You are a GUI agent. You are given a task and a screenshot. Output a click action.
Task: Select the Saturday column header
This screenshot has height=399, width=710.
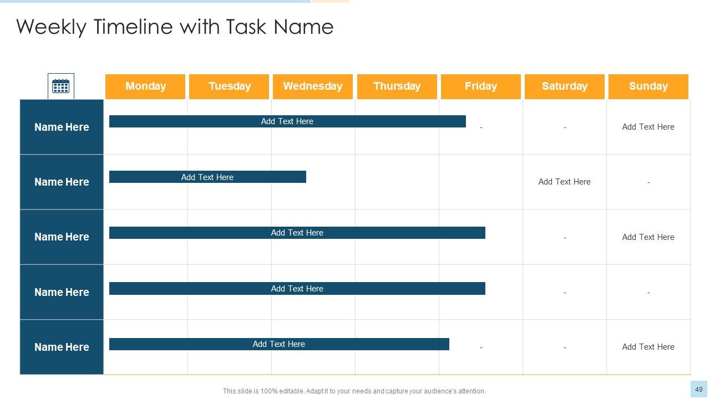565,86
